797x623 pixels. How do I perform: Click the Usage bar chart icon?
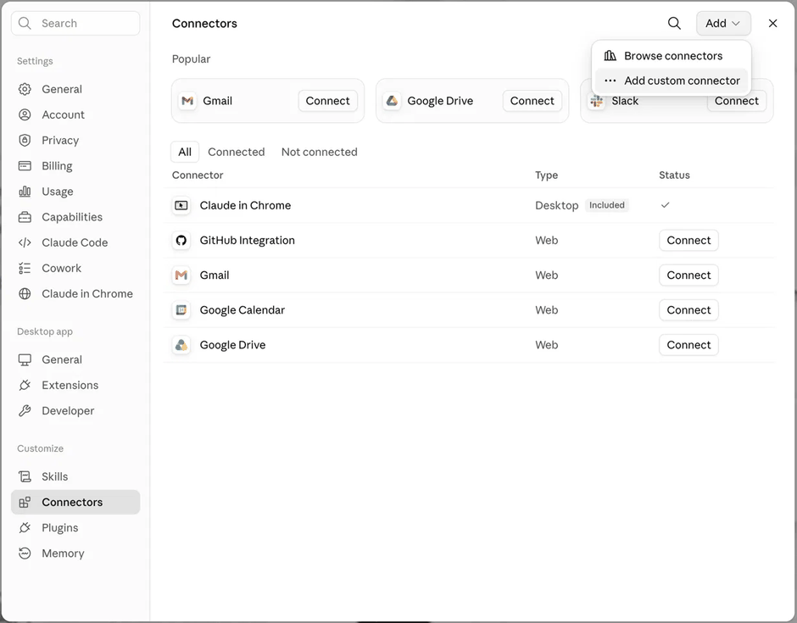point(25,192)
